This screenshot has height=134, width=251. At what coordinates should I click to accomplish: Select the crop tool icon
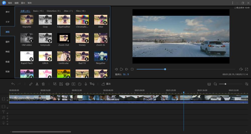(x=55, y=84)
